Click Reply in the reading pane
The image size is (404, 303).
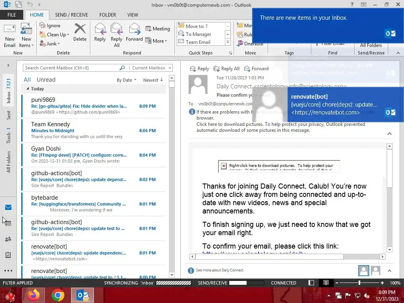[199, 69]
